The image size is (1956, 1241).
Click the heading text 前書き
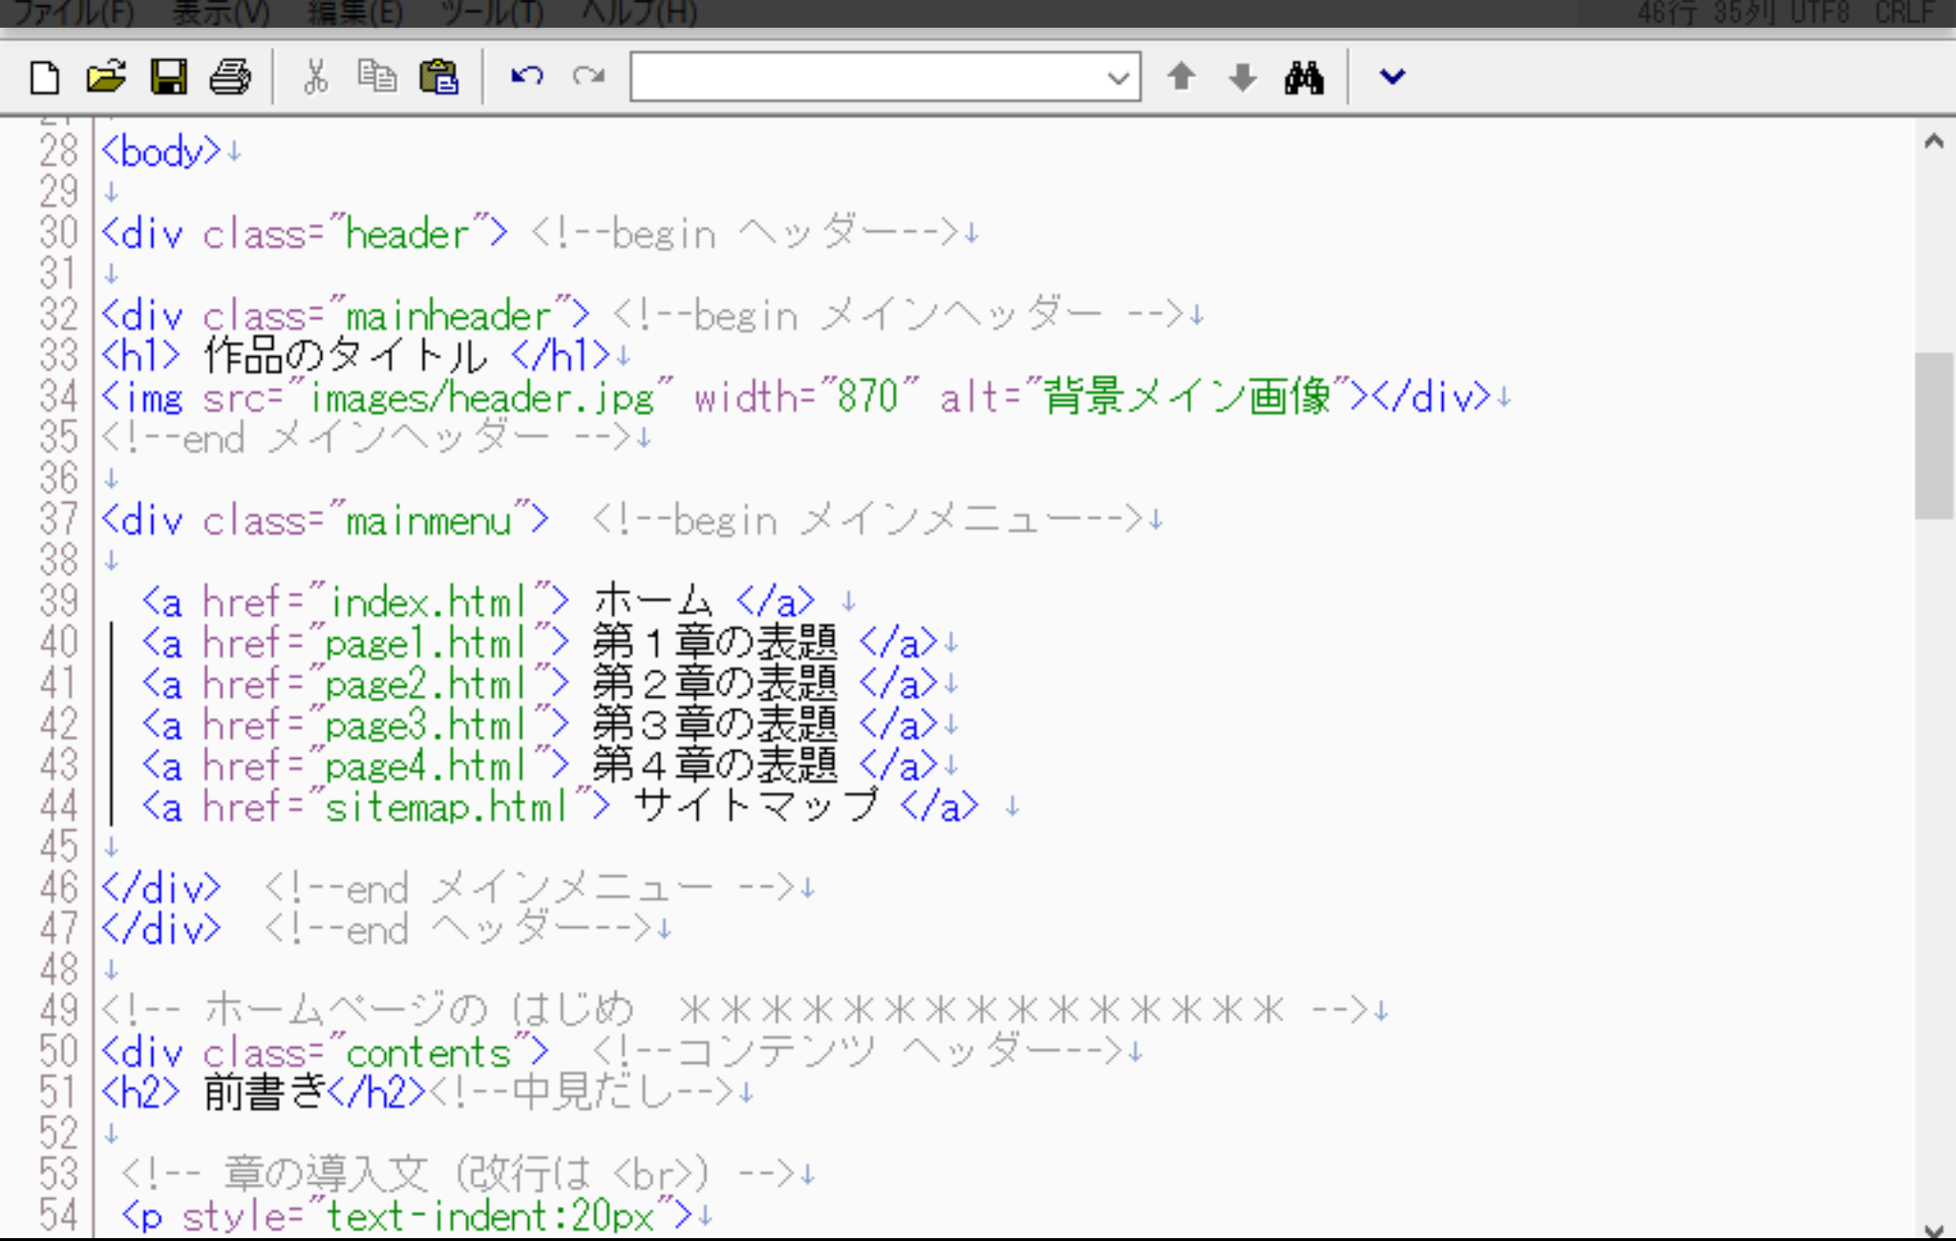click(x=265, y=1093)
